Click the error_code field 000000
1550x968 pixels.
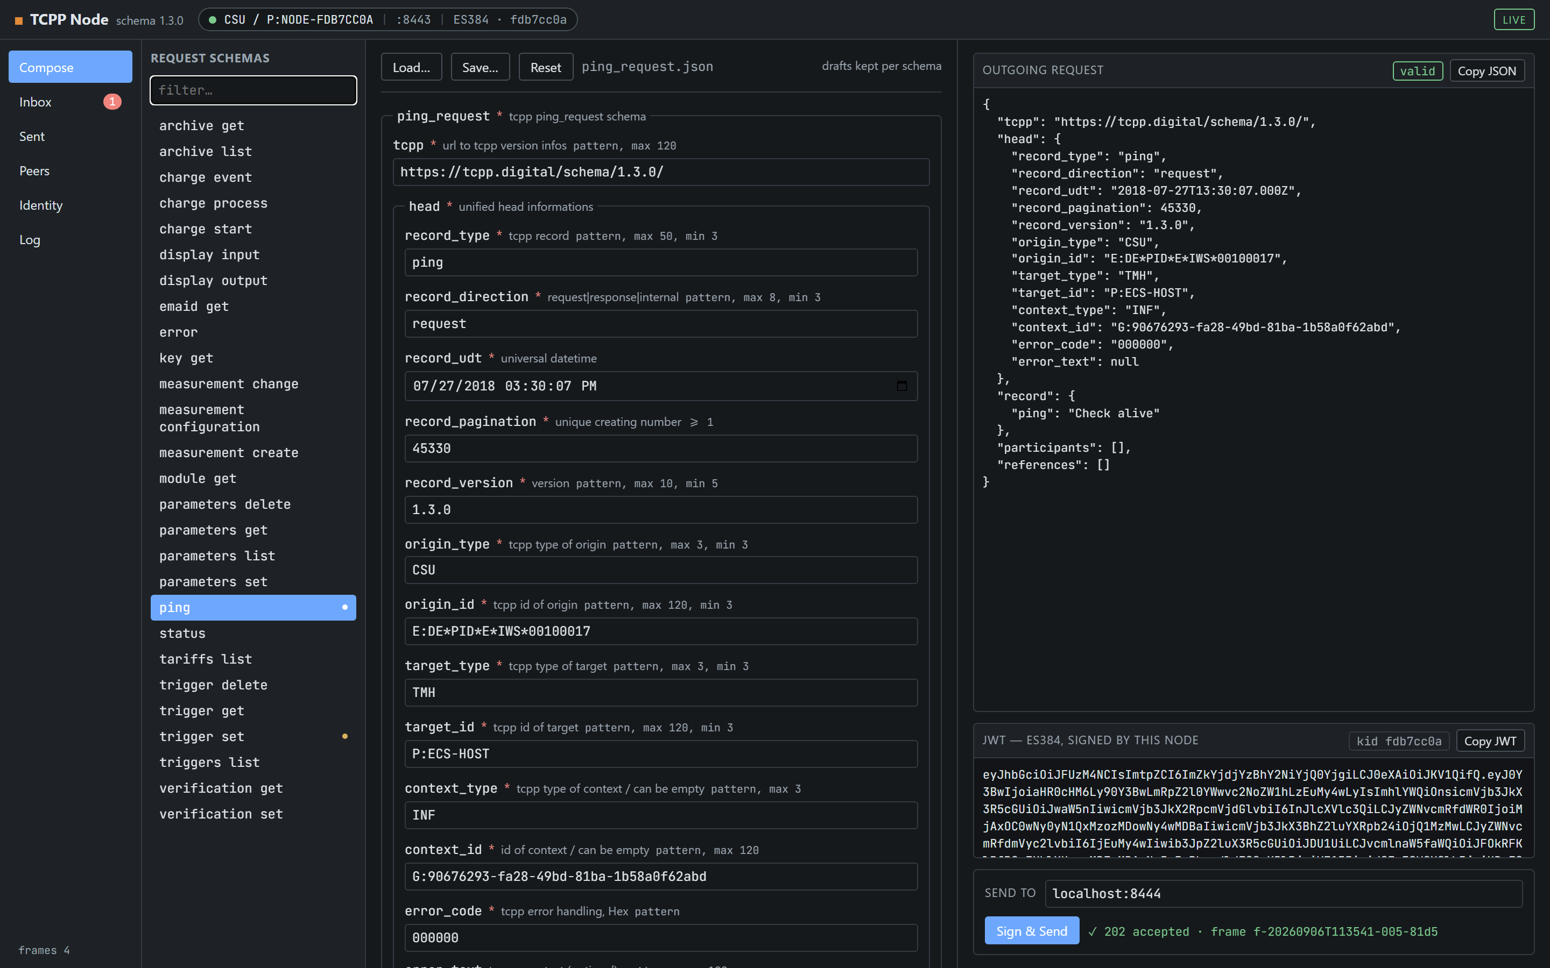coord(661,938)
